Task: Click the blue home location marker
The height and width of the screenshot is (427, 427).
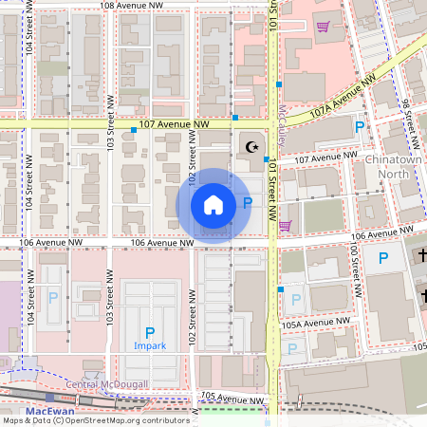Action: (213, 206)
